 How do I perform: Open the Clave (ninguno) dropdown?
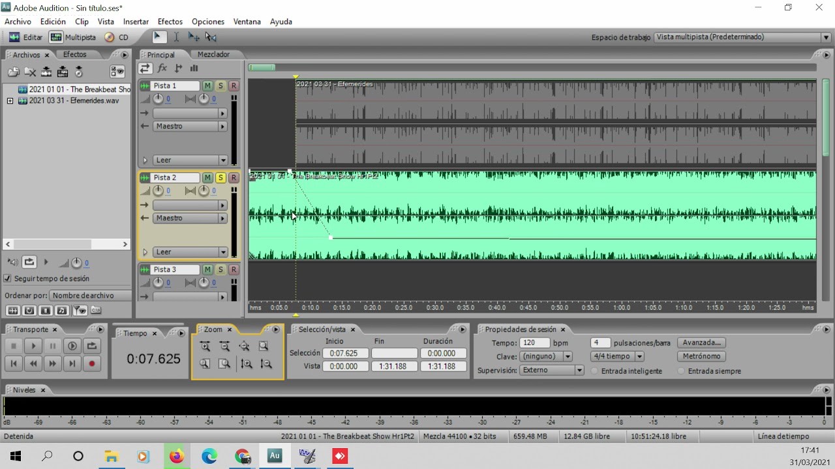568,356
